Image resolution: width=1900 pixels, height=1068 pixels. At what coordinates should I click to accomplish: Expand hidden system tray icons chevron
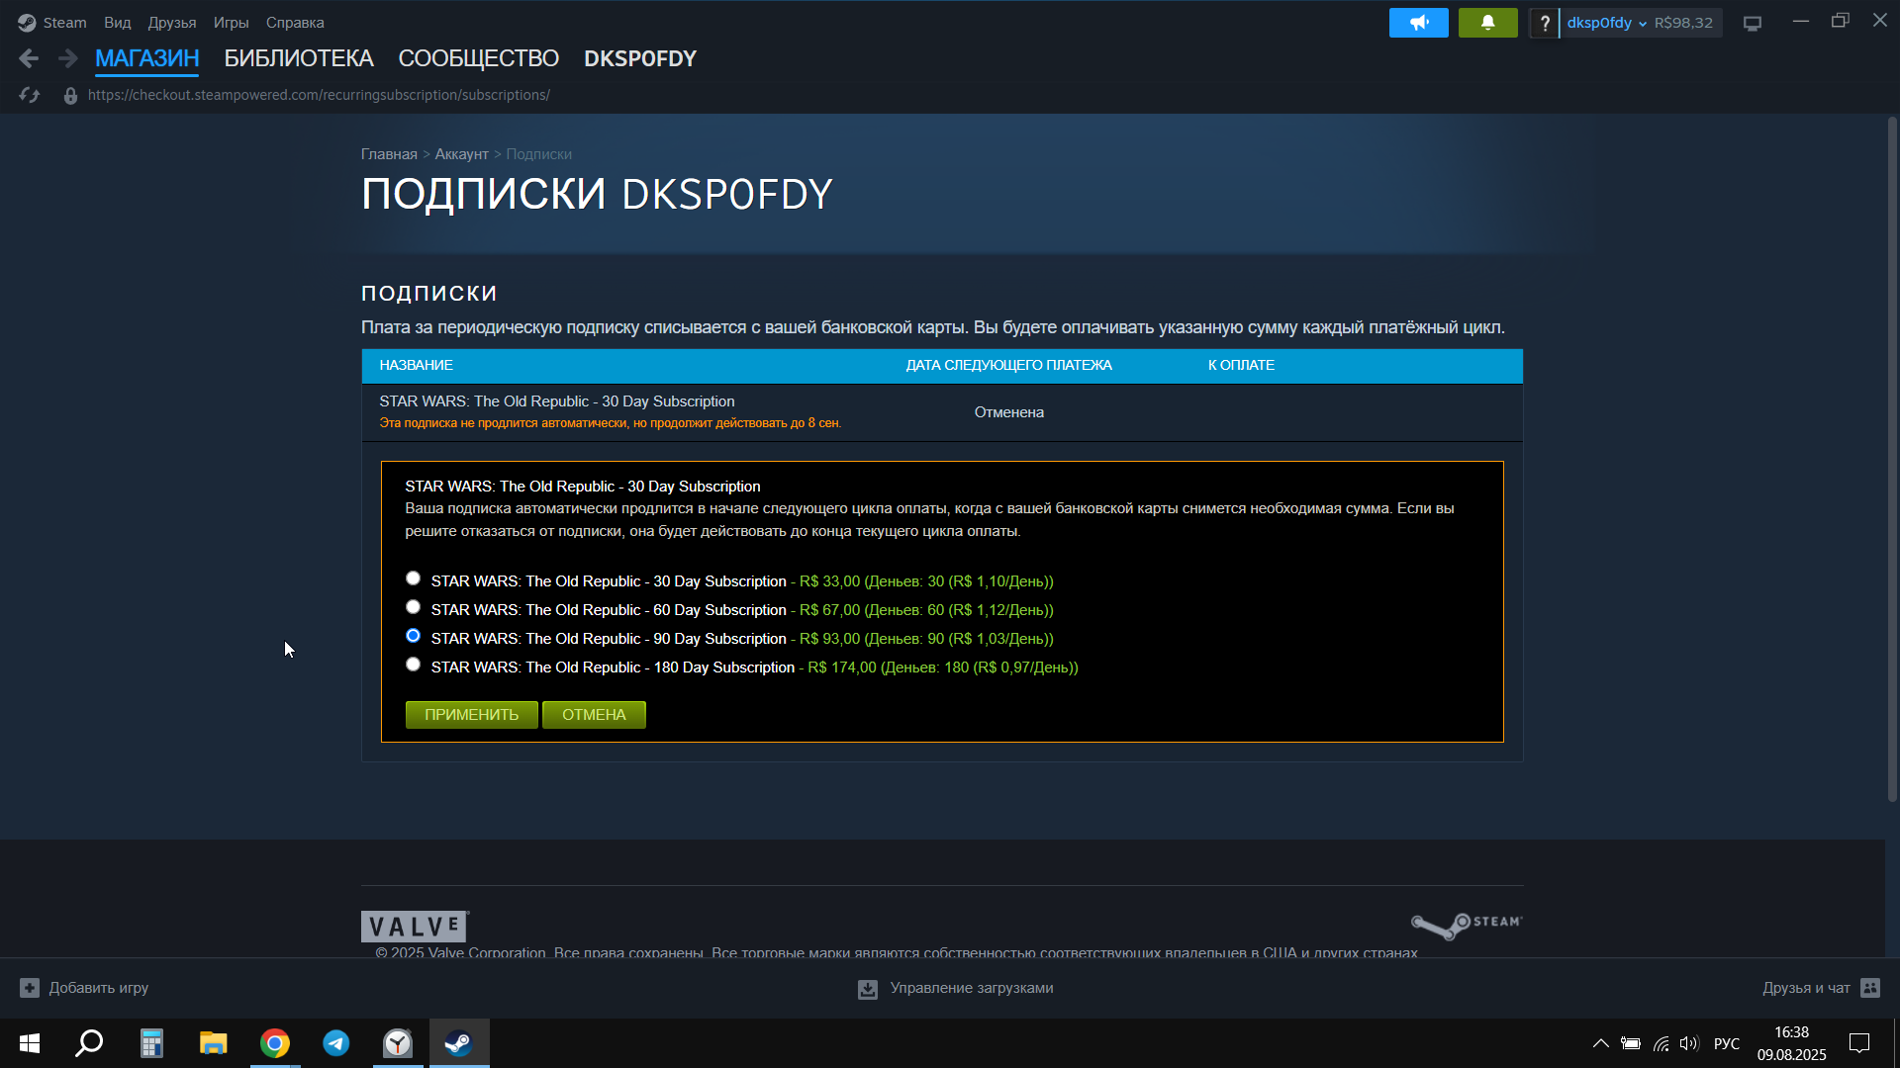point(1600,1043)
